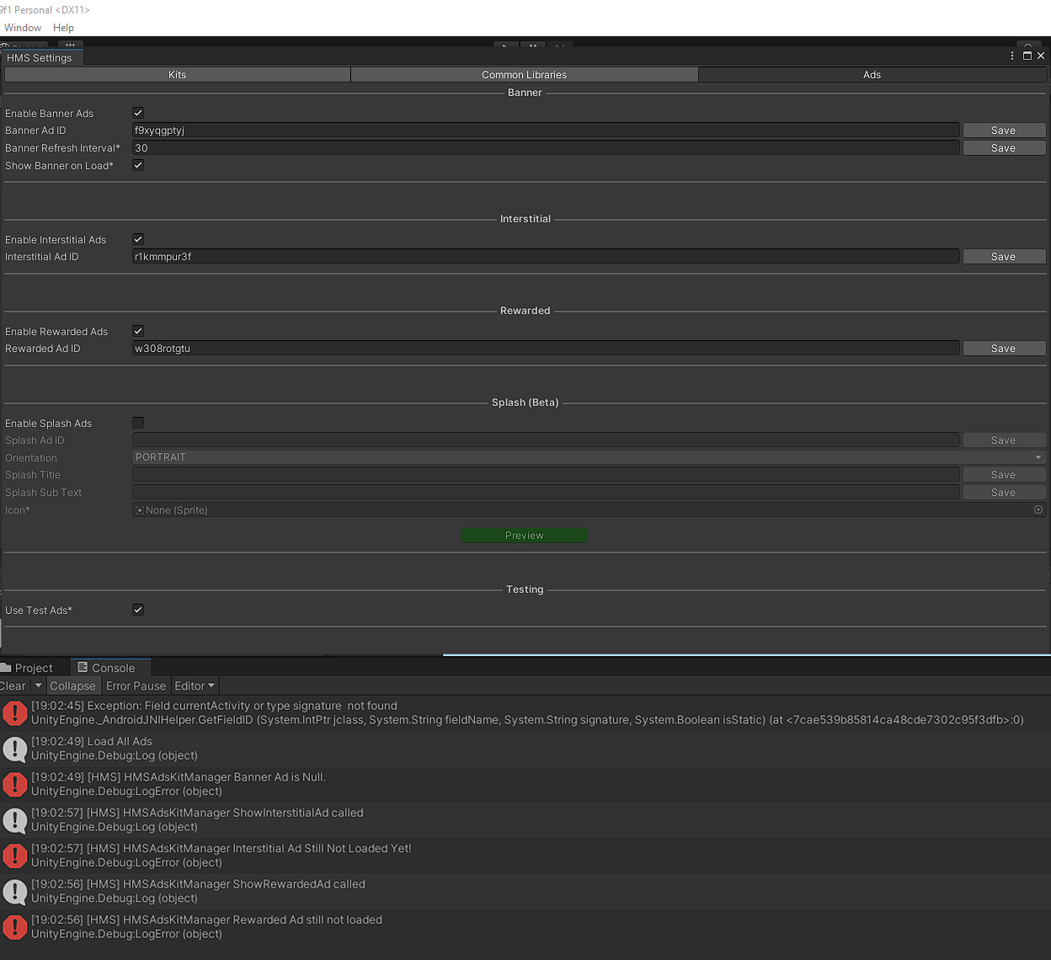The width and height of the screenshot is (1051, 960).
Task: Click the folder icon on the Project tab
Action: coord(7,667)
